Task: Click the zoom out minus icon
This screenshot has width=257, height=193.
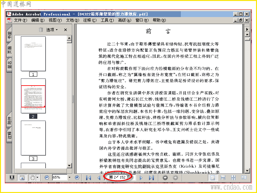Action: 47,178
